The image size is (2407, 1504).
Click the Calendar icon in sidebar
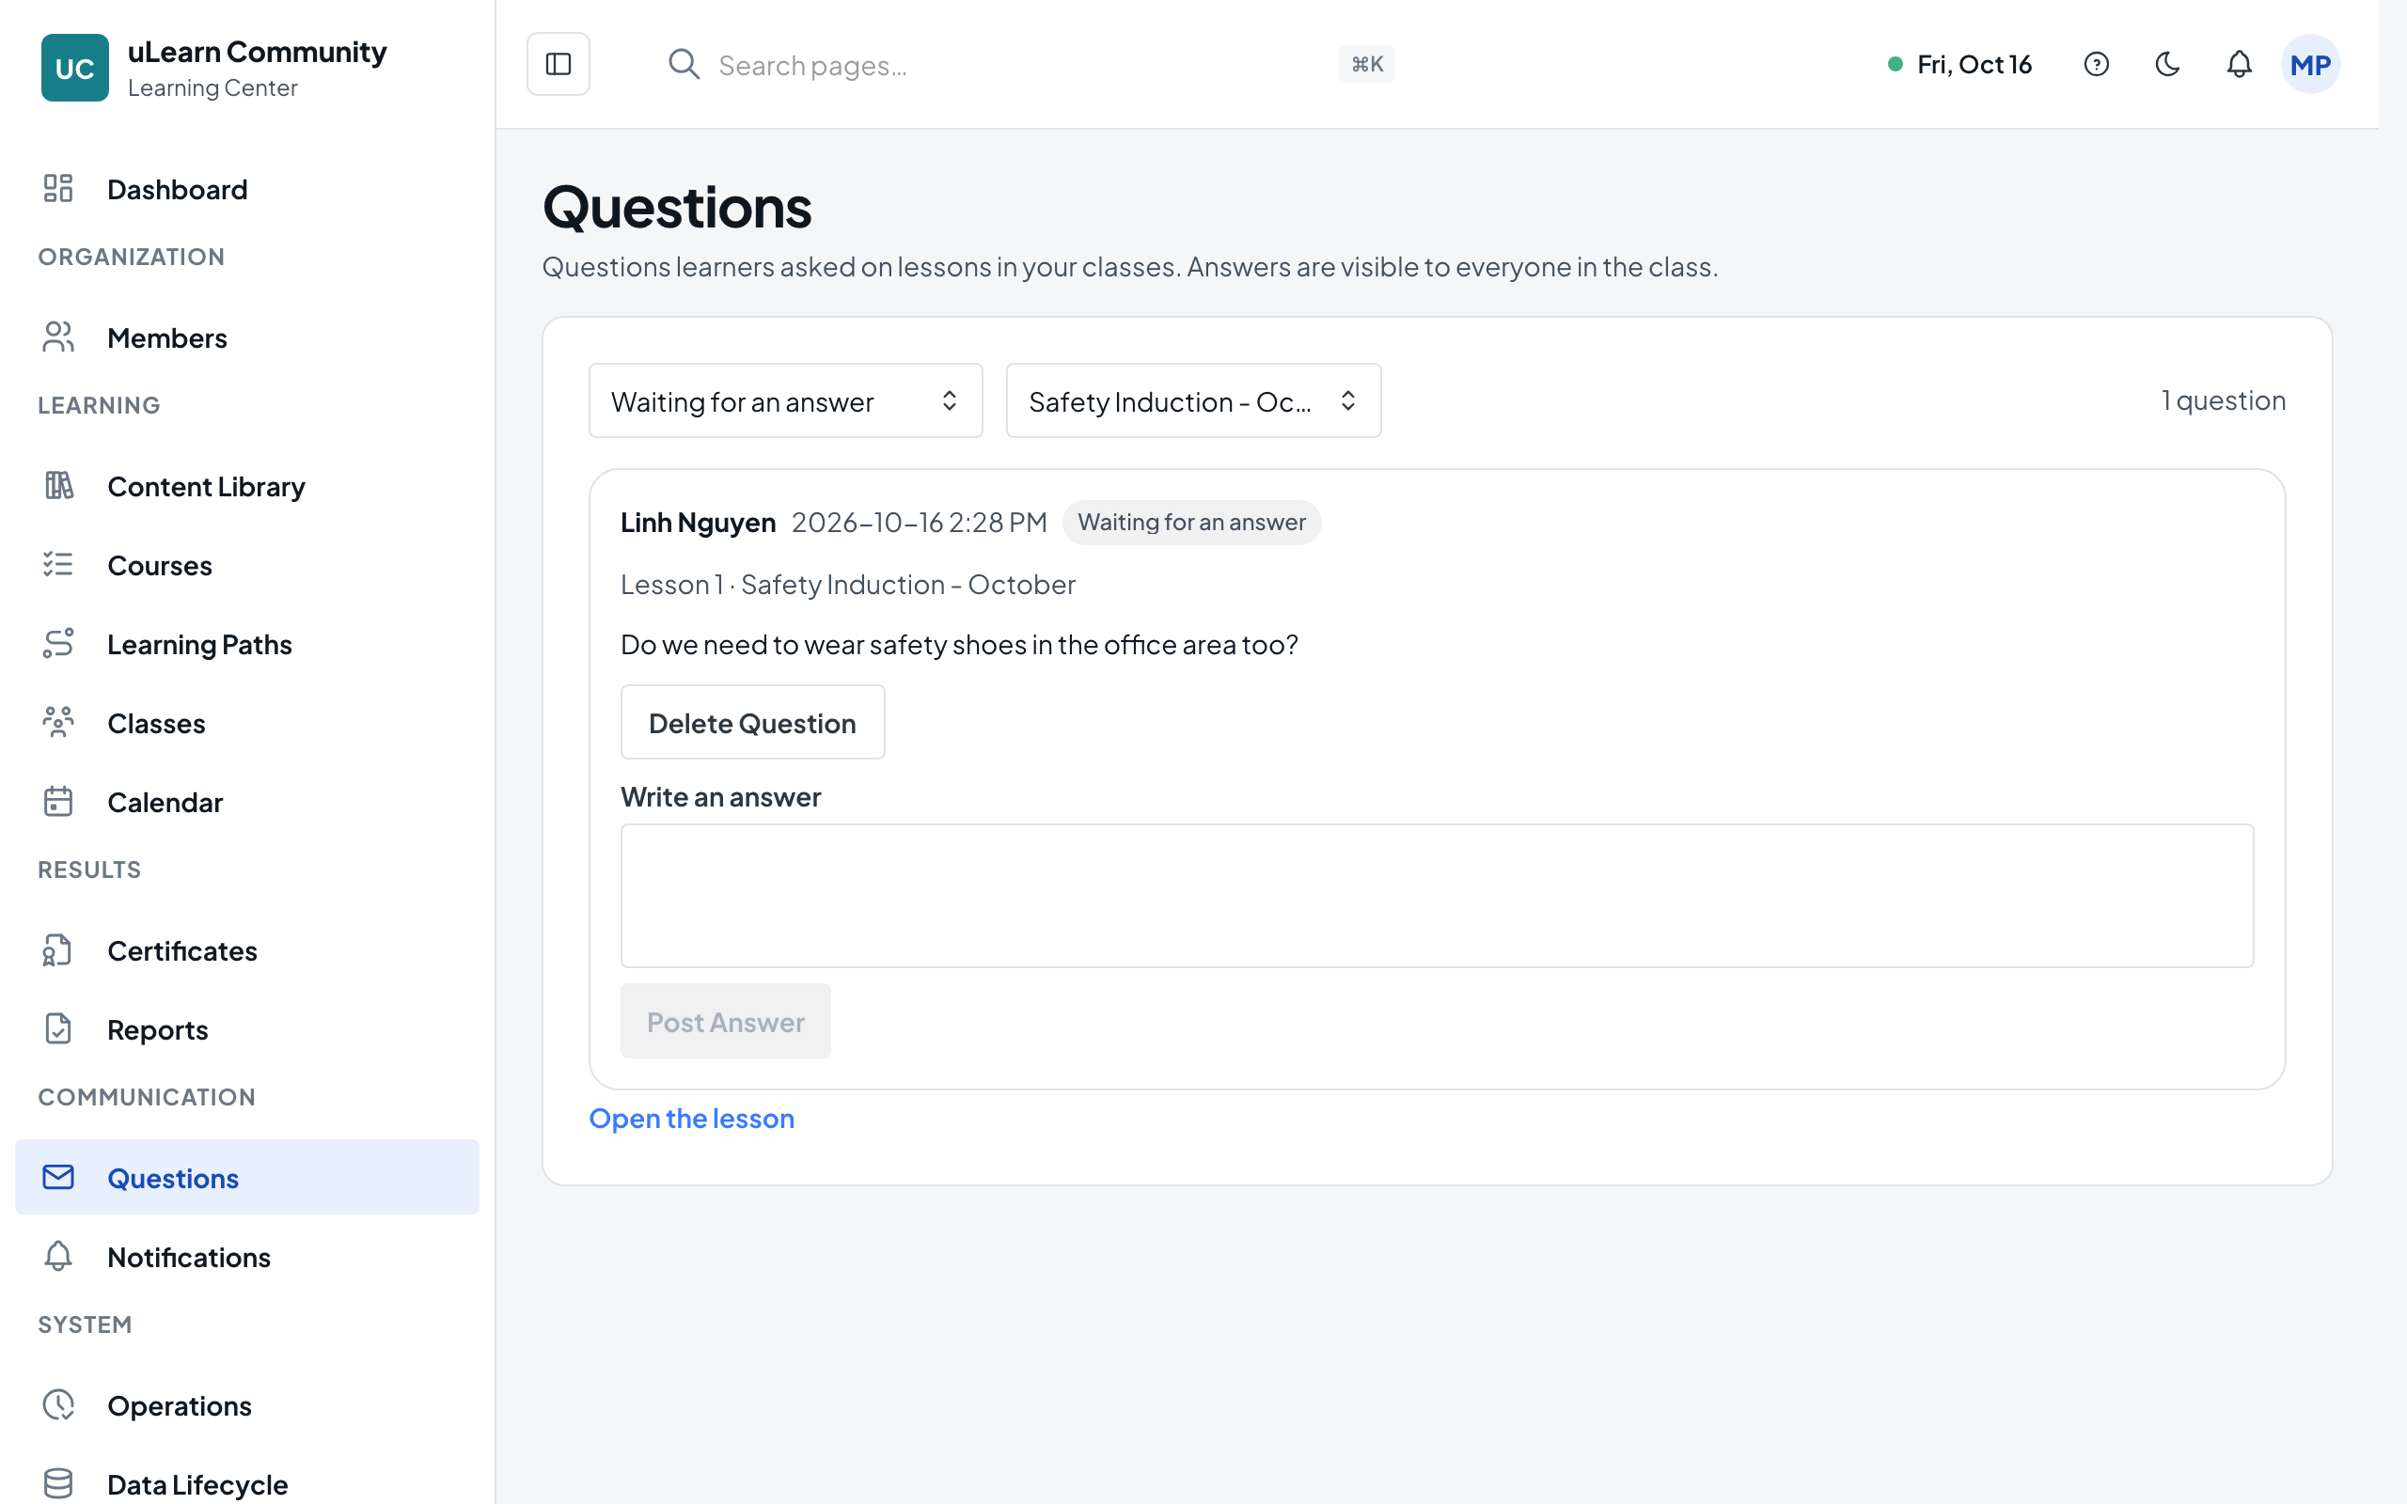tap(57, 802)
